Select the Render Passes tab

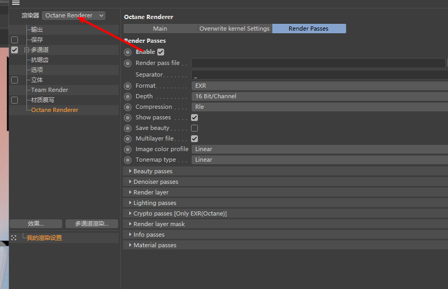click(x=309, y=29)
